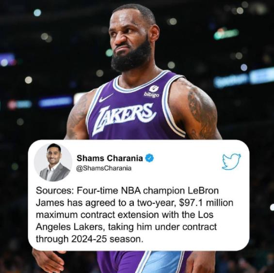Click "Angeles Lakers" in the tweet text
274x273 pixels.
(x=69, y=227)
